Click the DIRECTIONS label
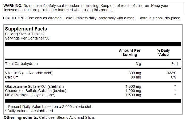 (x=15, y=18)
